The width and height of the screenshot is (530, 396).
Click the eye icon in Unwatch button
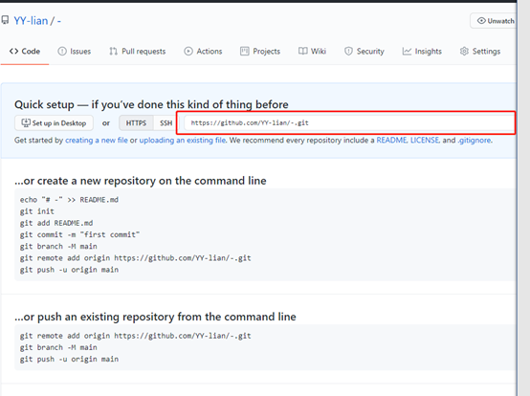[x=481, y=21]
